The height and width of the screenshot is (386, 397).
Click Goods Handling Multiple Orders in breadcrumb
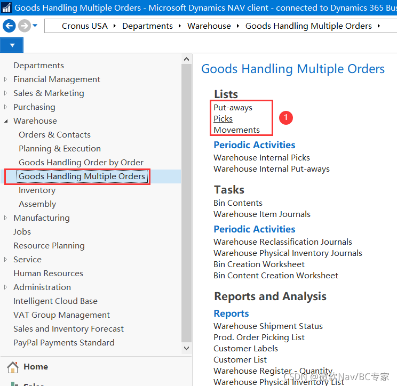point(308,26)
